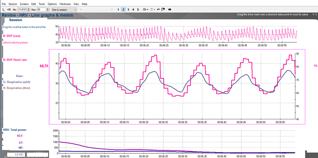
Task: Open the Options menu
Action: (x=52, y=4)
